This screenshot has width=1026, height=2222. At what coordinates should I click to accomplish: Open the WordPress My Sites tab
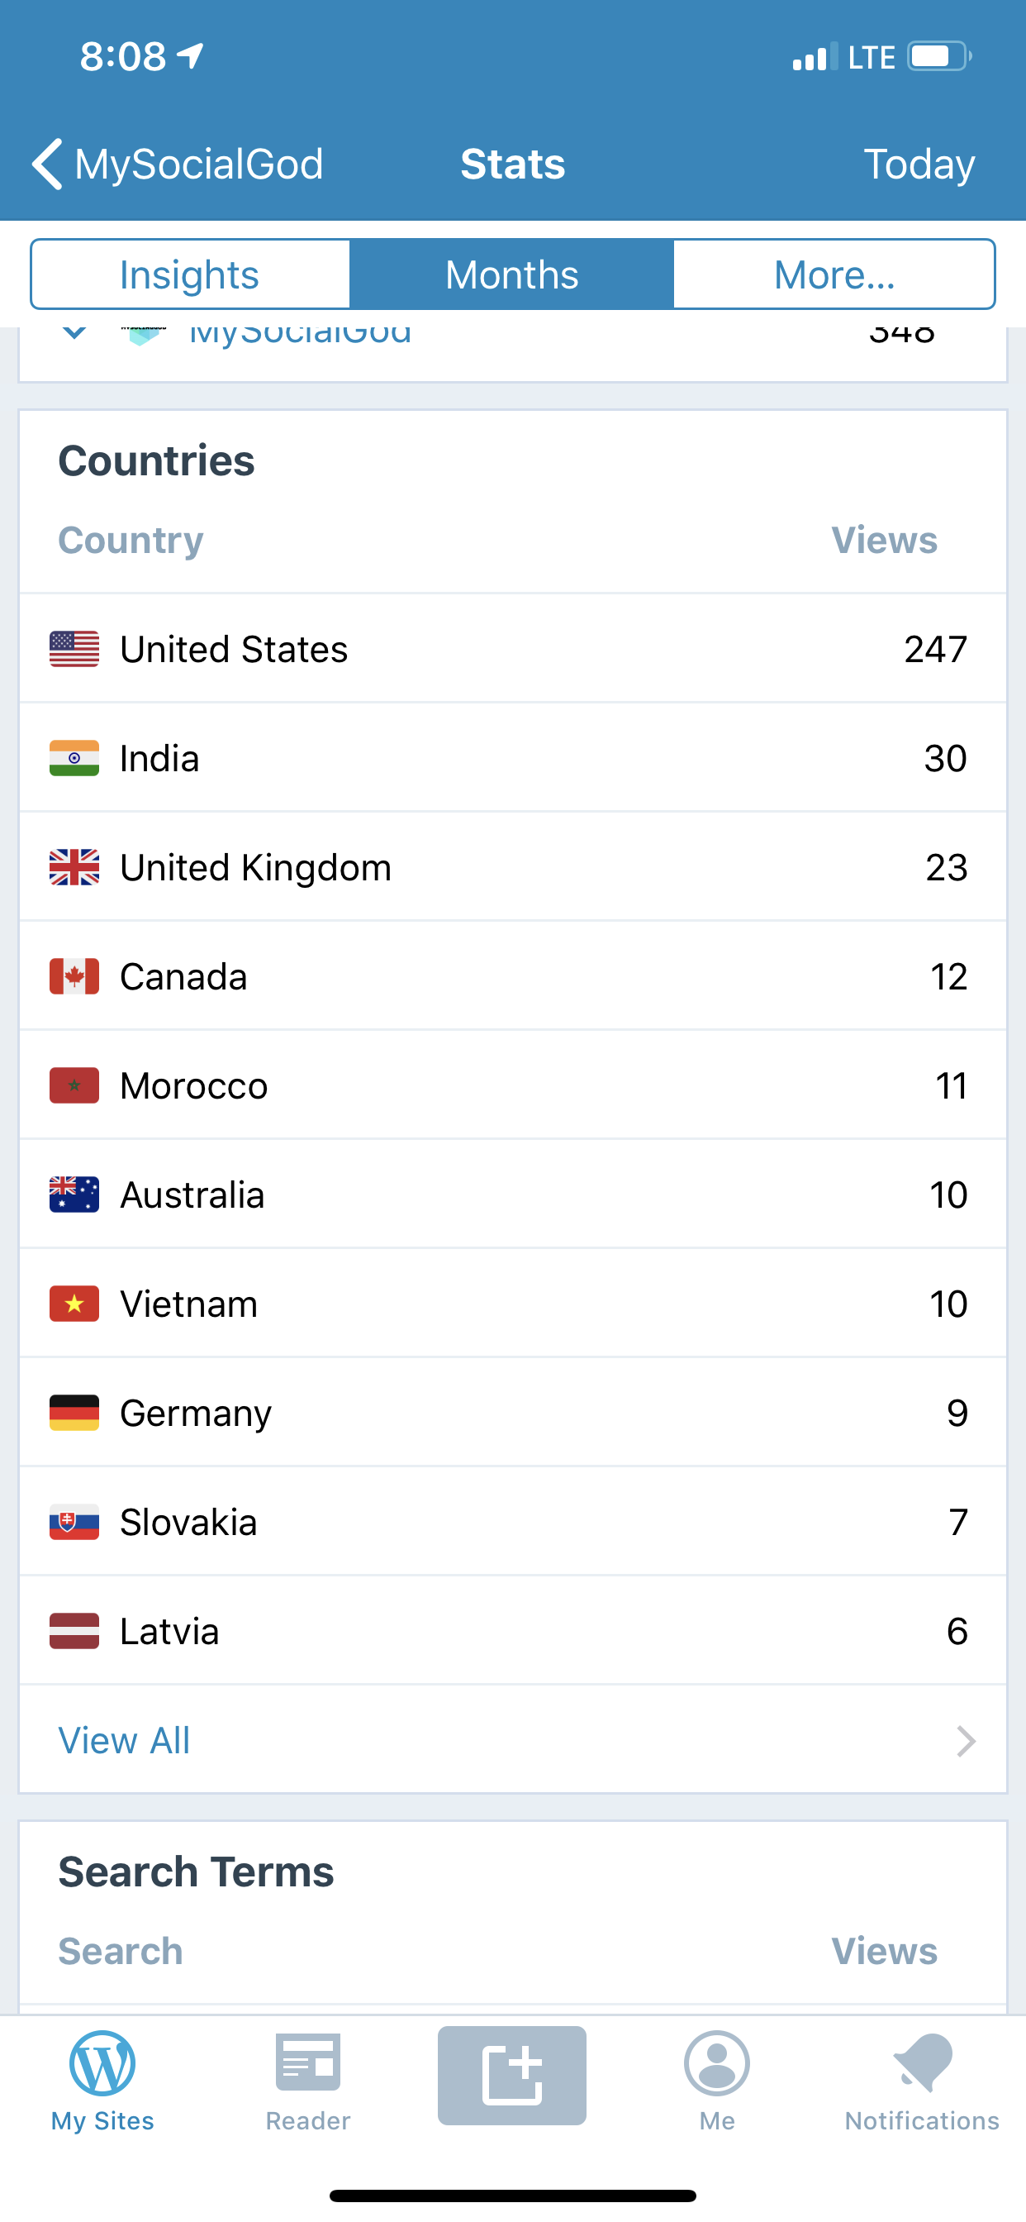[x=102, y=2079]
